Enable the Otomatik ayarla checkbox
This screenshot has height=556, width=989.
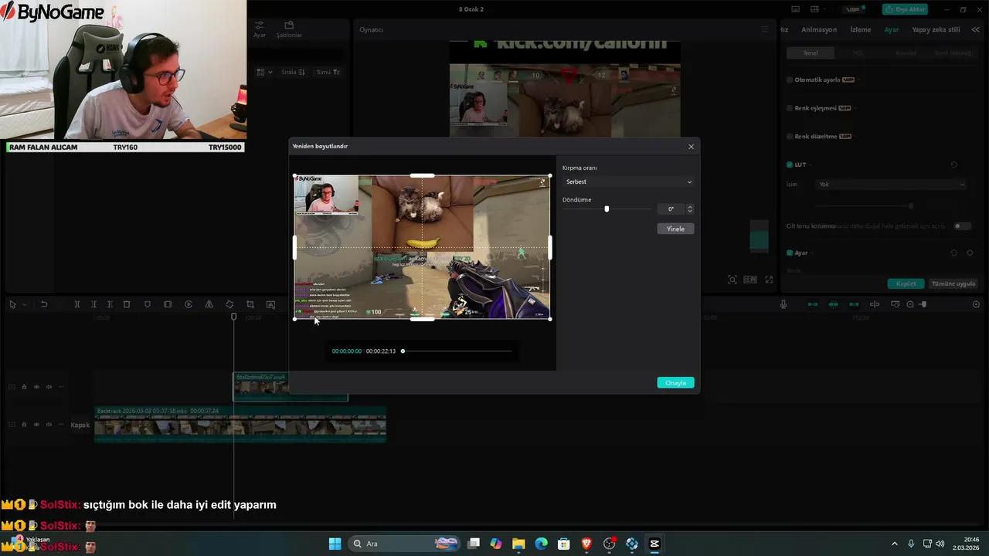[x=790, y=80]
